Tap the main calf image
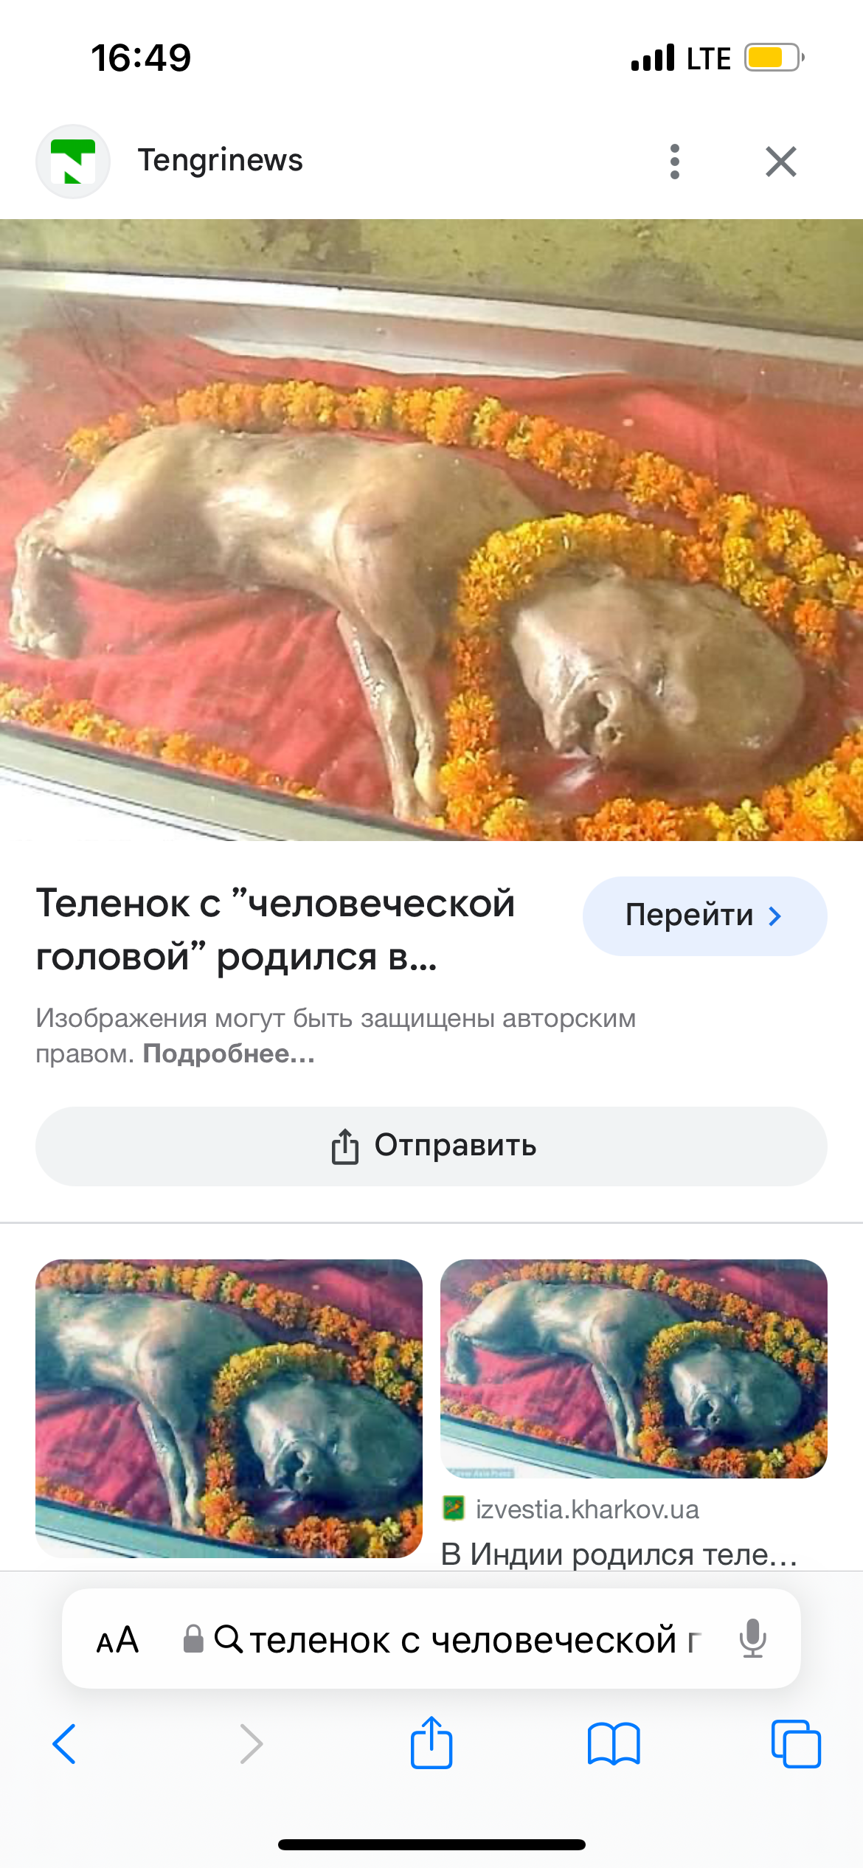The image size is (863, 1868). 431,530
